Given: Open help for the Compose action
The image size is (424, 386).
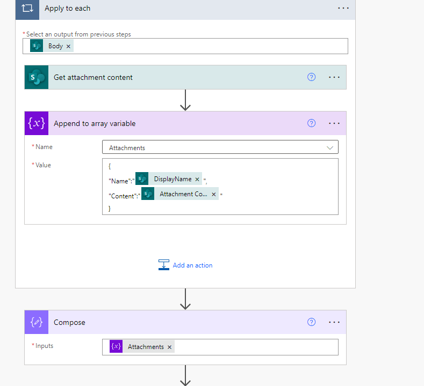Looking at the screenshot, I should 311,322.
